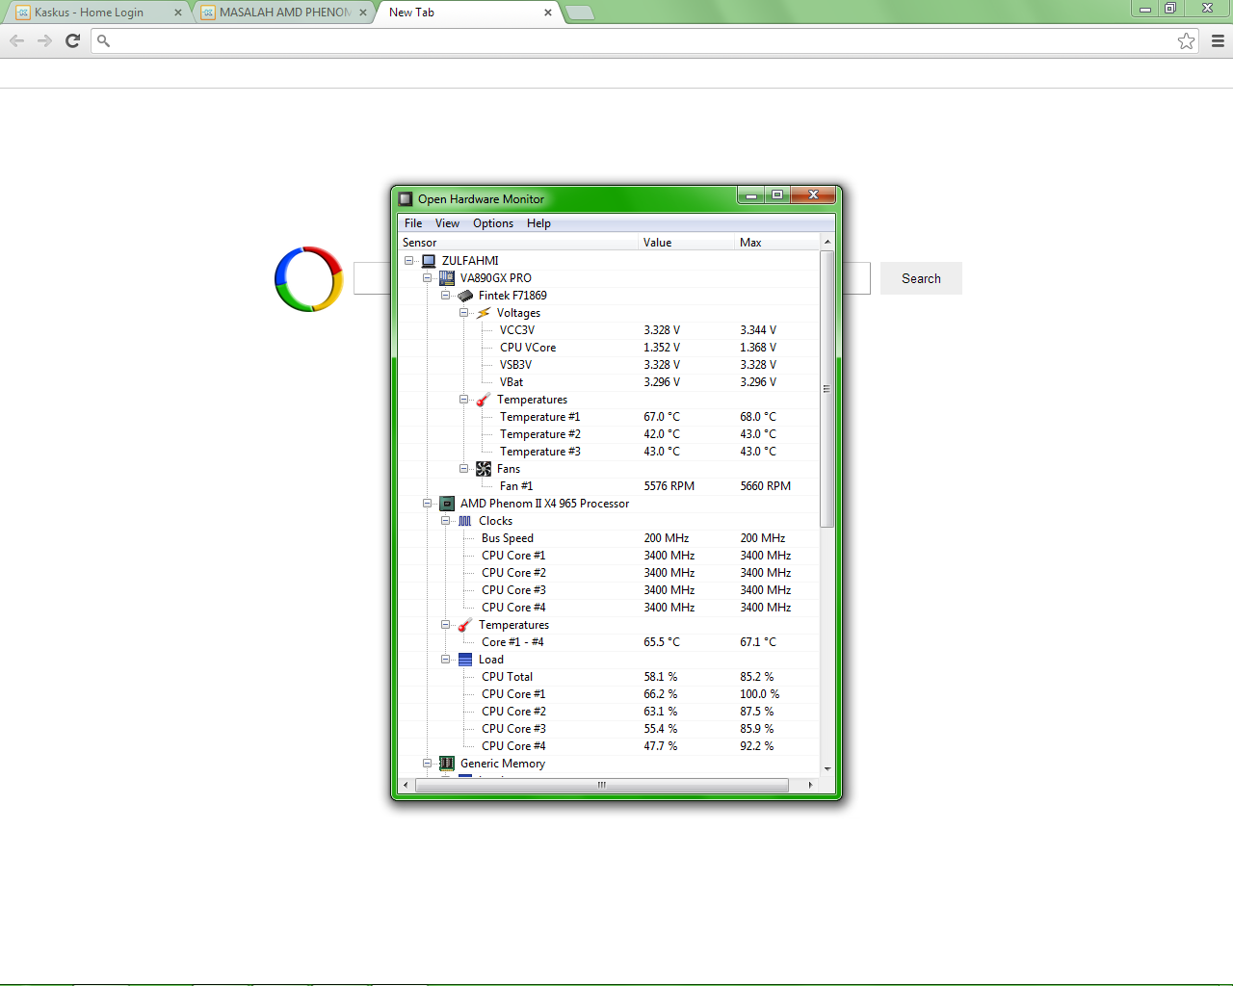Collapse the Fintek Temperatures node
Screen dimensions: 1233x986
pos(464,400)
